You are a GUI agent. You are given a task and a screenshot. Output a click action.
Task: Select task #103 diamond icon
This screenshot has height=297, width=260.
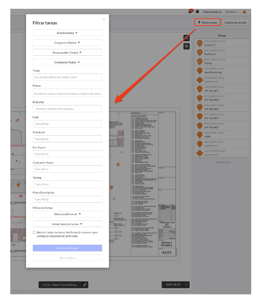[200, 153]
